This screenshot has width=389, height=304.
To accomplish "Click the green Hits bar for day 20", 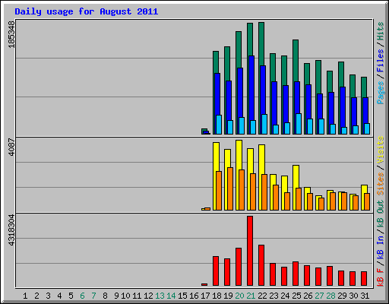I will (x=239, y=49).
